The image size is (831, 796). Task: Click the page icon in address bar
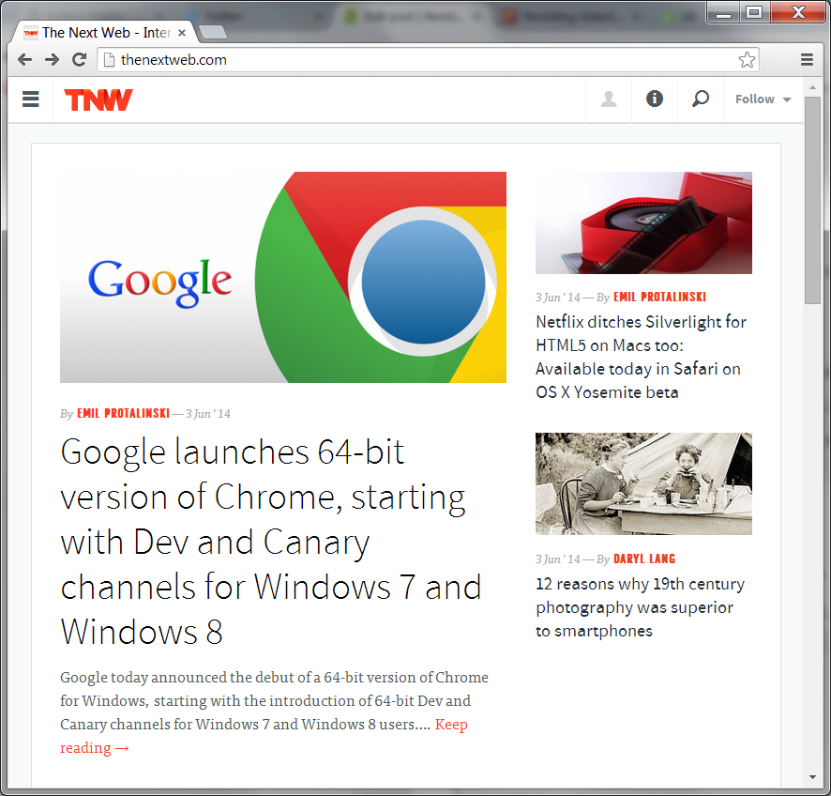pyautogui.click(x=109, y=59)
